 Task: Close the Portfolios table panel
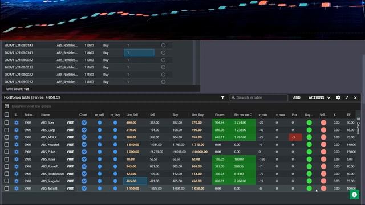point(355,98)
